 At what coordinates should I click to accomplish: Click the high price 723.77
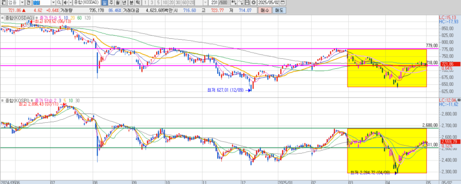tap(218, 10)
